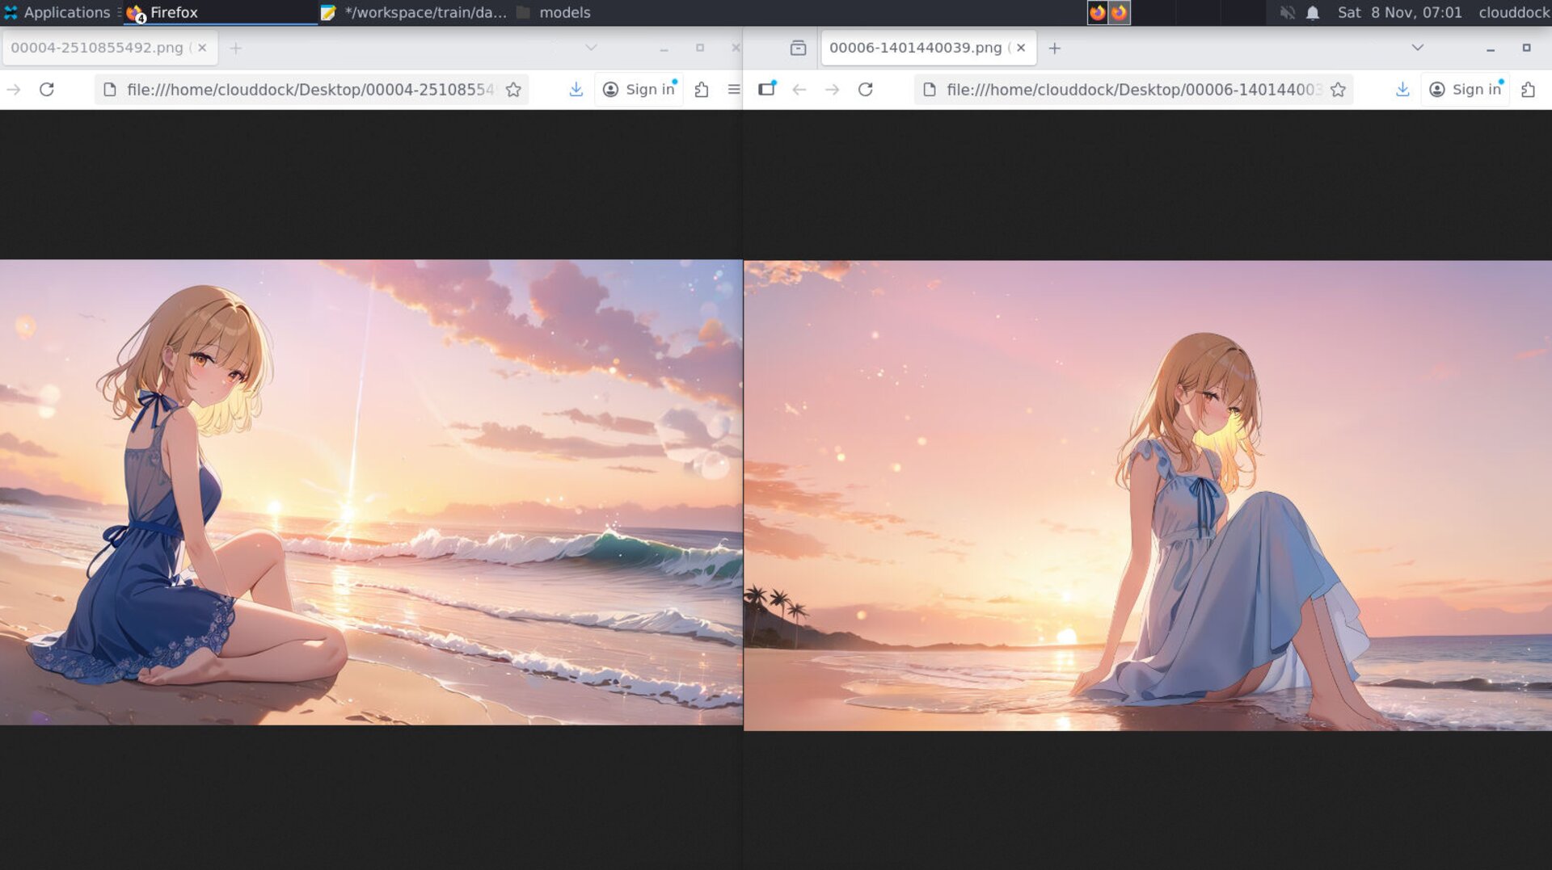Open downloads panel in left Firefox window
Screen dimensions: 1552x870
[x=576, y=90]
